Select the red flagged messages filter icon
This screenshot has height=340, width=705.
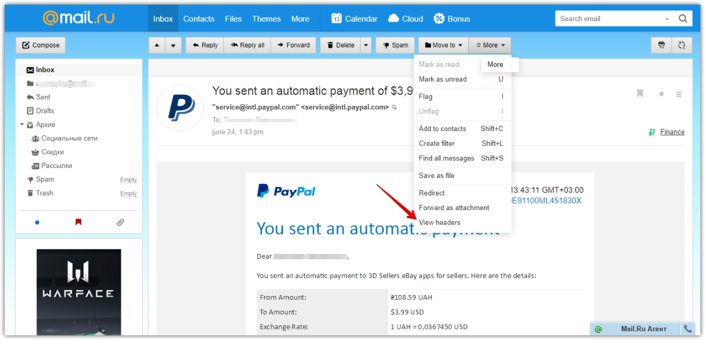(79, 222)
